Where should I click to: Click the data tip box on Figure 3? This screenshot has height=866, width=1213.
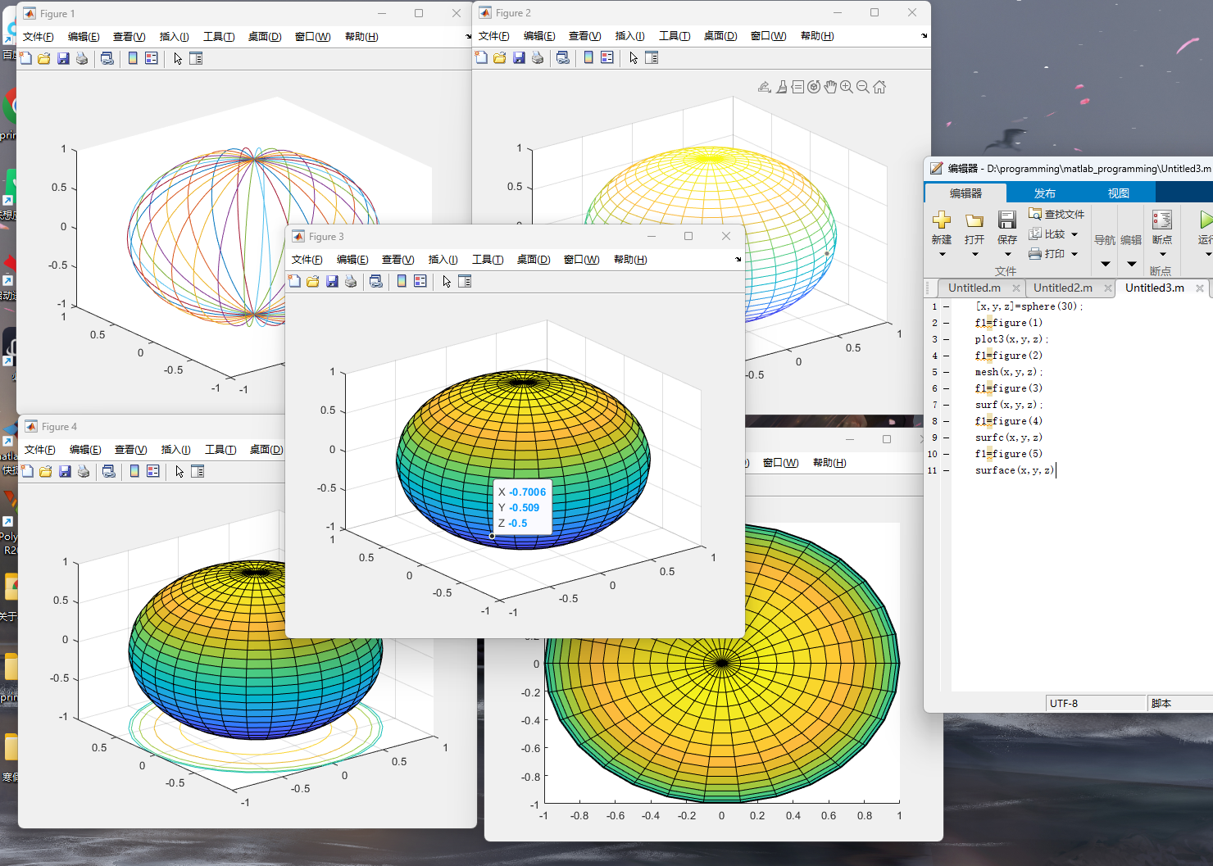pos(523,507)
